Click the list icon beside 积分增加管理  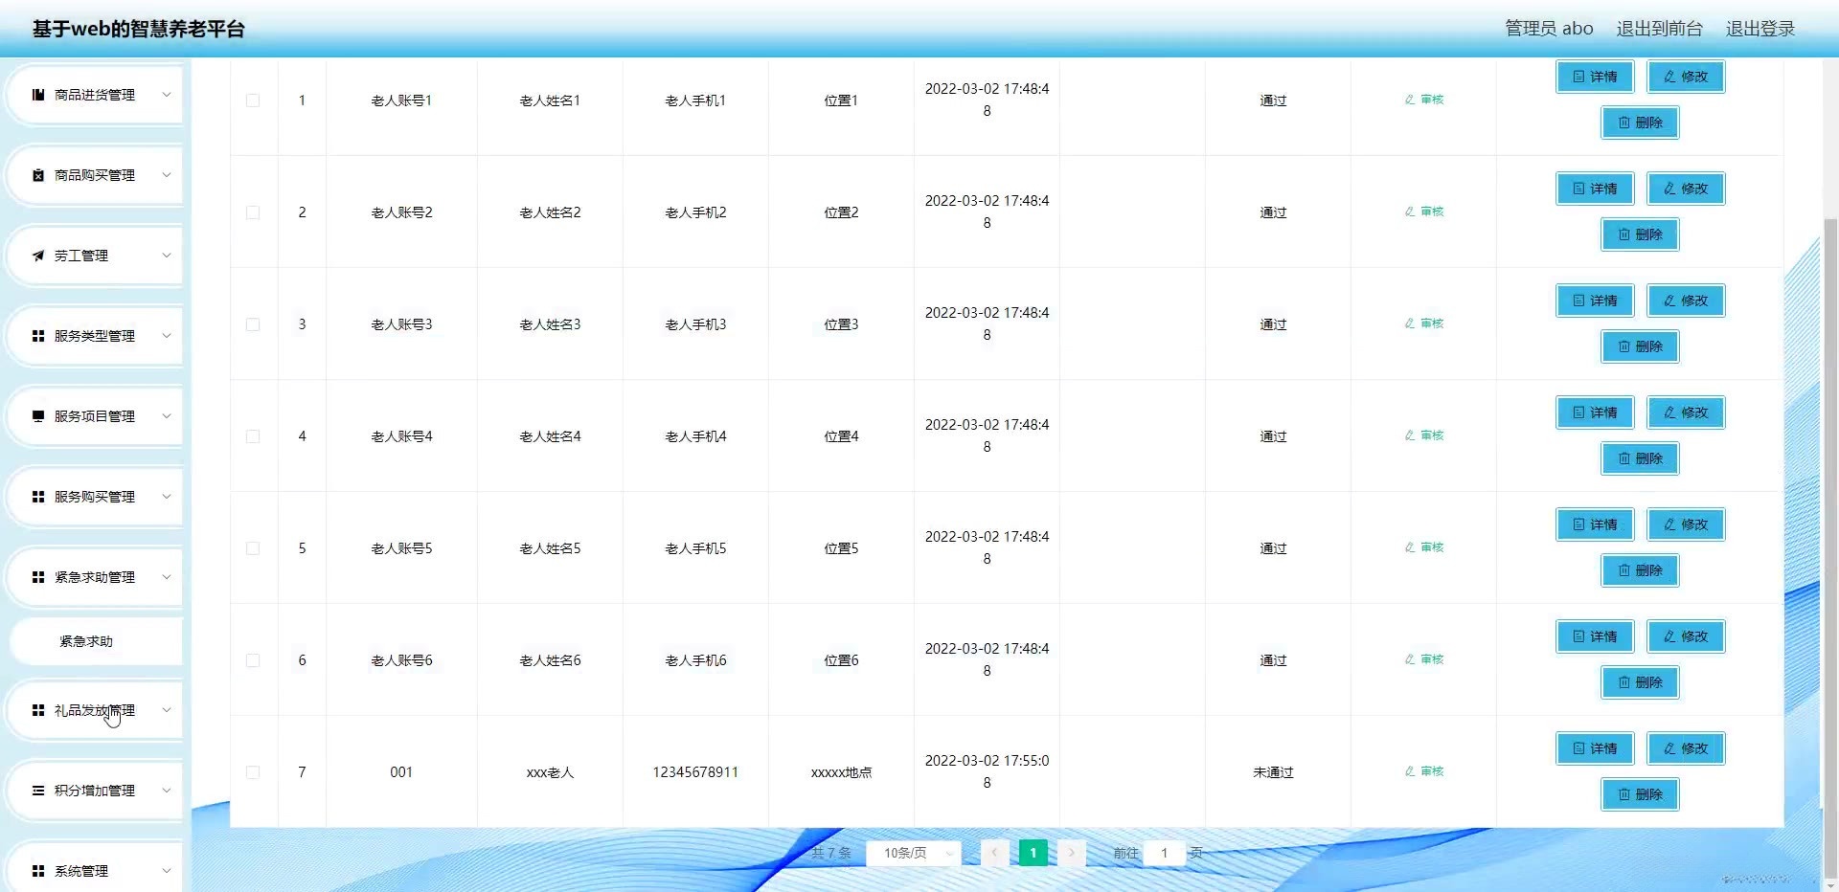38,791
